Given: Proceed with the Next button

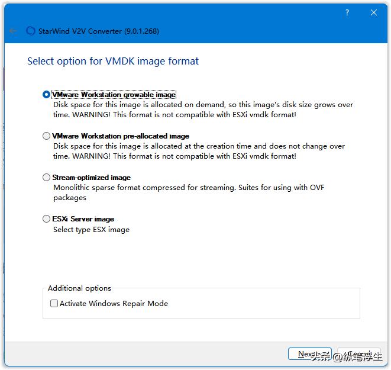Looking at the screenshot, I should (310, 354).
